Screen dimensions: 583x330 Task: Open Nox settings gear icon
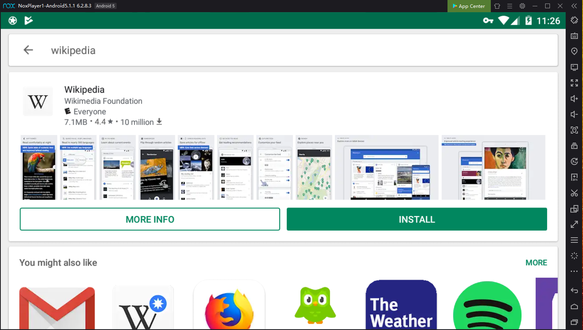[x=522, y=6]
